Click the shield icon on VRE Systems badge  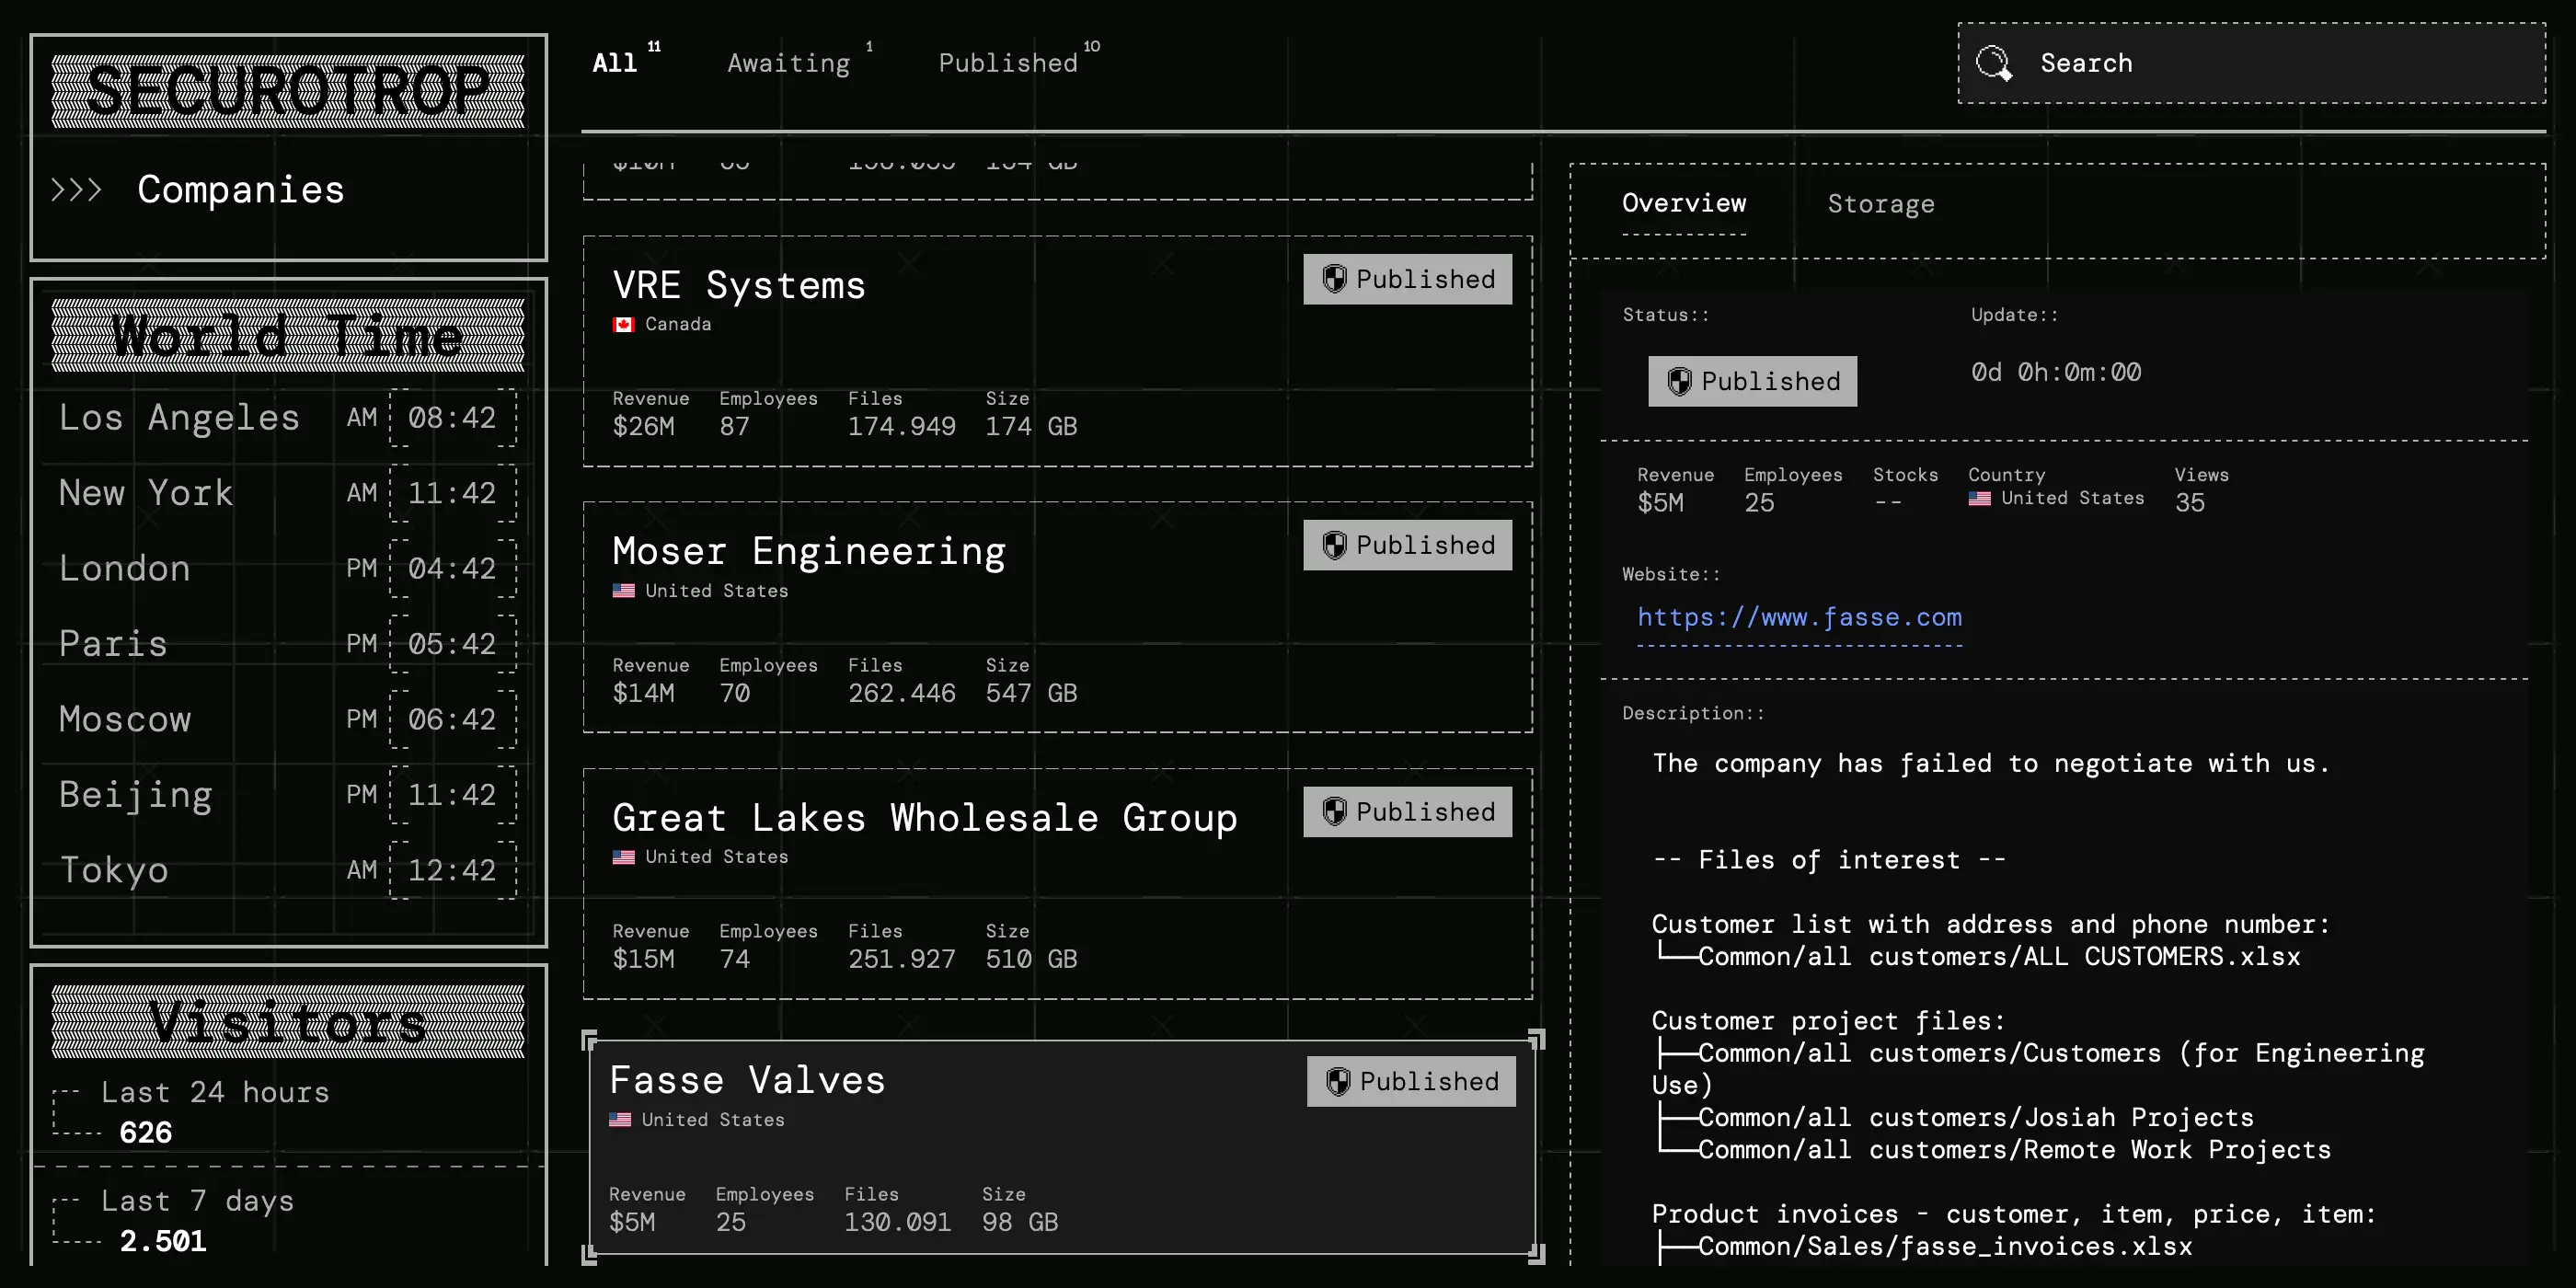tap(1334, 279)
